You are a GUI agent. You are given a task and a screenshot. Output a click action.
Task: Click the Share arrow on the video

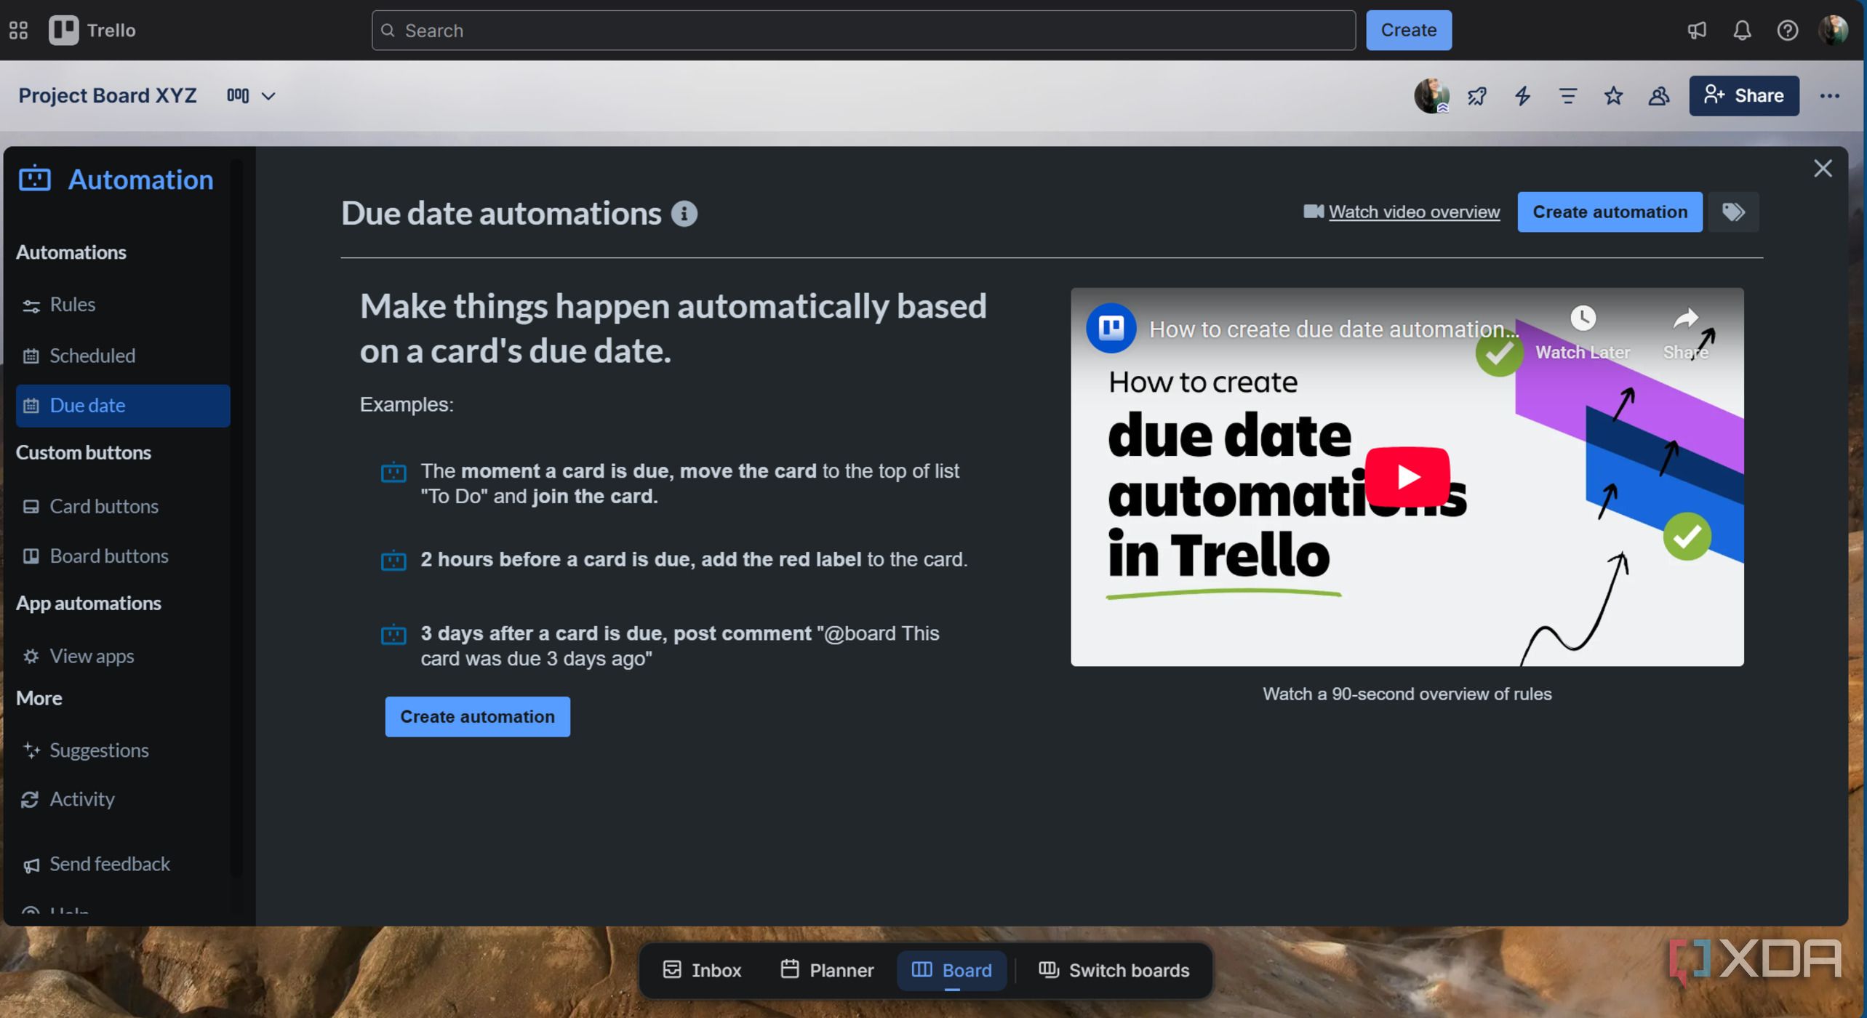point(1685,332)
